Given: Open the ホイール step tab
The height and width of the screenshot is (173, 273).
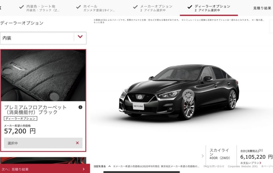Looking at the screenshot, I should click(95, 8).
